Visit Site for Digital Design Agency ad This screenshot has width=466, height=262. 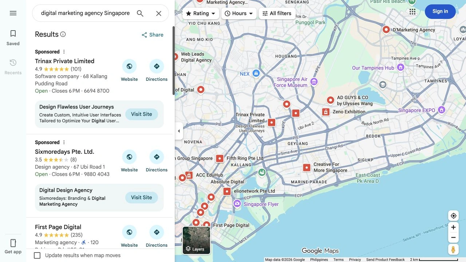142,197
